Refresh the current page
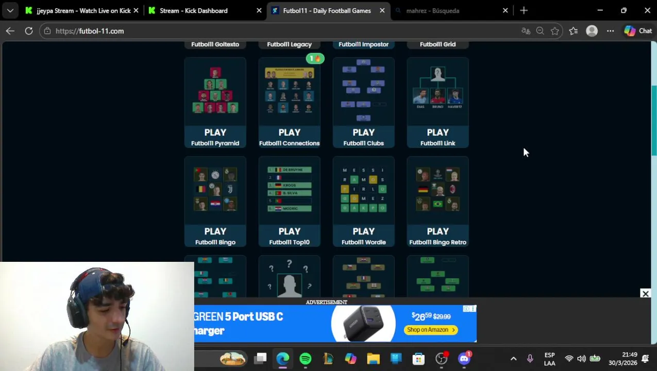The width and height of the screenshot is (657, 371). click(x=29, y=31)
